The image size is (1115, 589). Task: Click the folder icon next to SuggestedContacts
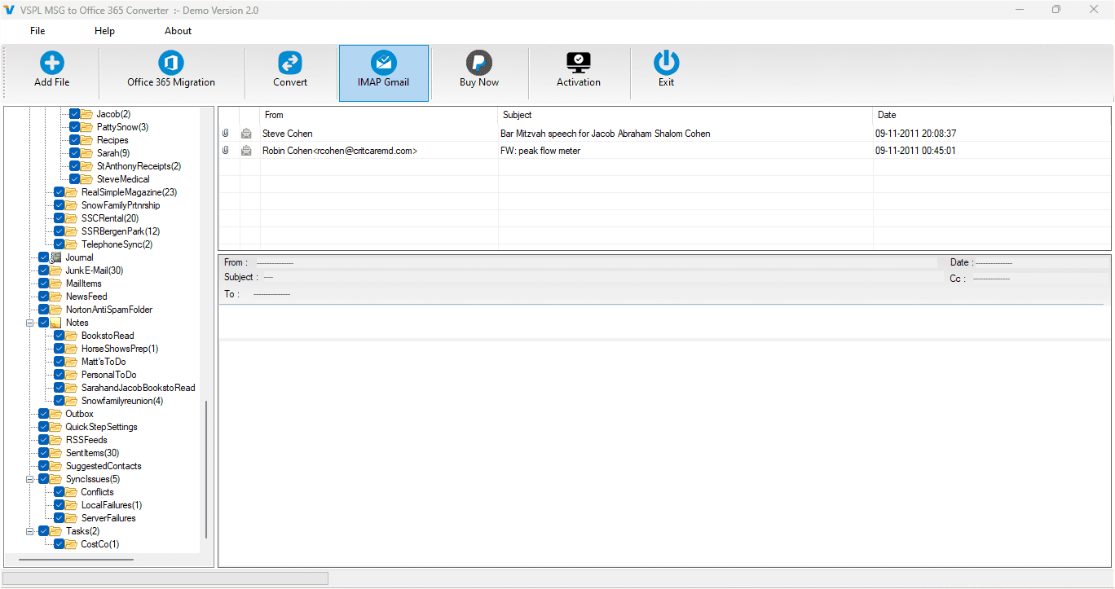(56, 466)
